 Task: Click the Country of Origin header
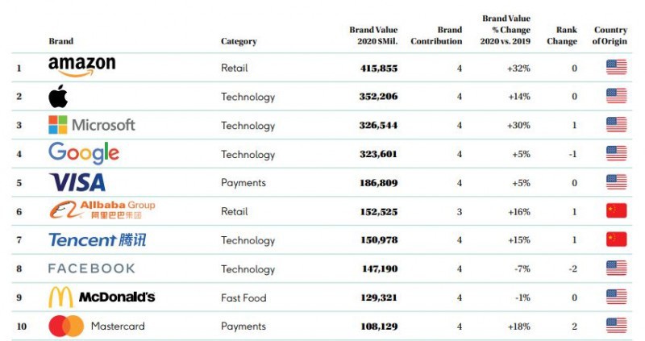[x=610, y=35]
